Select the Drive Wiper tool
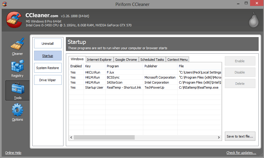The width and height of the screenshot is (264, 158). (48, 80)
